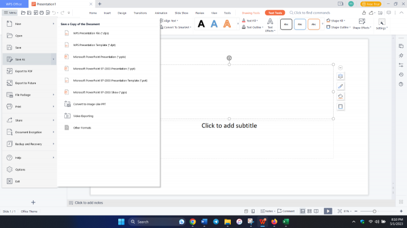This screenshot has height=228, width=407.
Task: Click the Free Trial button
Action: coord(371,4)
